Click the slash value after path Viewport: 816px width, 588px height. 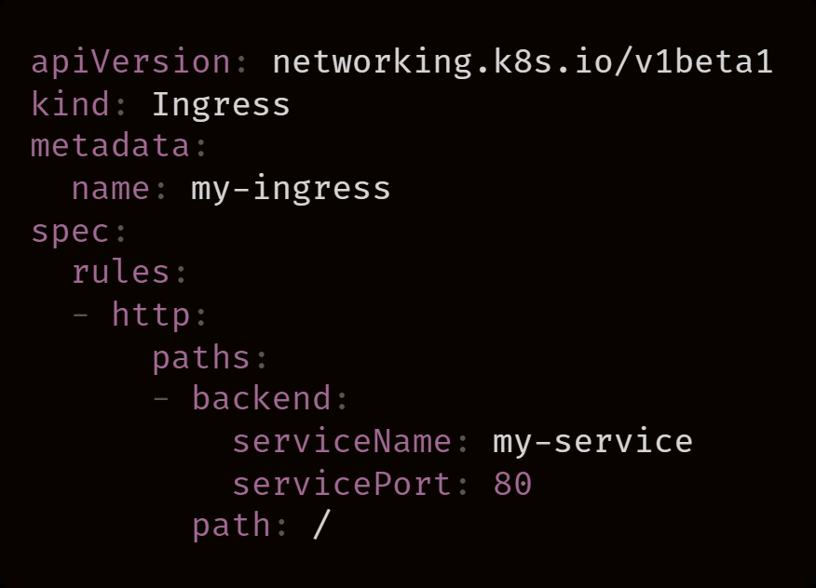pos(321,526)
